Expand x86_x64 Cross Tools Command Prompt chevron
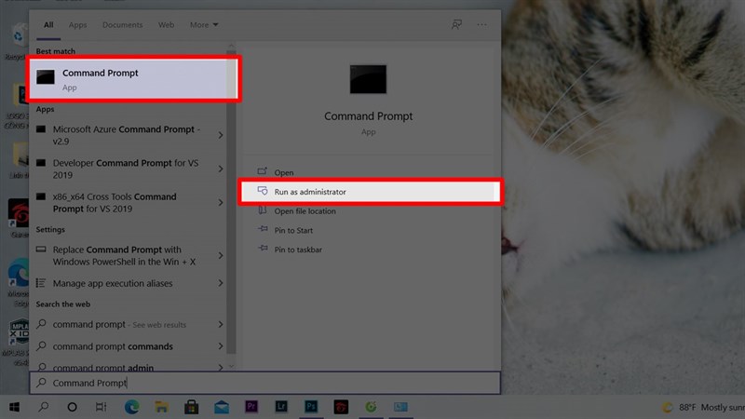This screenshot has width=745, height=419. (x=221, y=203)
